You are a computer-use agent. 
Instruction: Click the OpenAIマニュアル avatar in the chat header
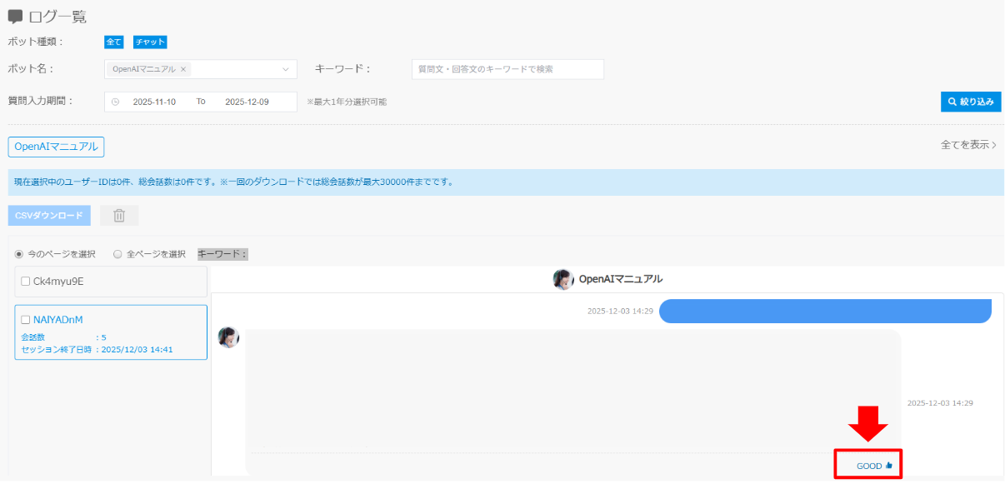click(563, 279)
